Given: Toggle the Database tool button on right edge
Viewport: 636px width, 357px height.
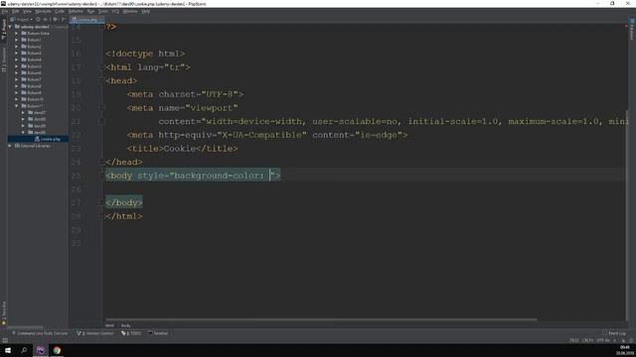Looking at the screenshot, I should [x=632, y=29].
